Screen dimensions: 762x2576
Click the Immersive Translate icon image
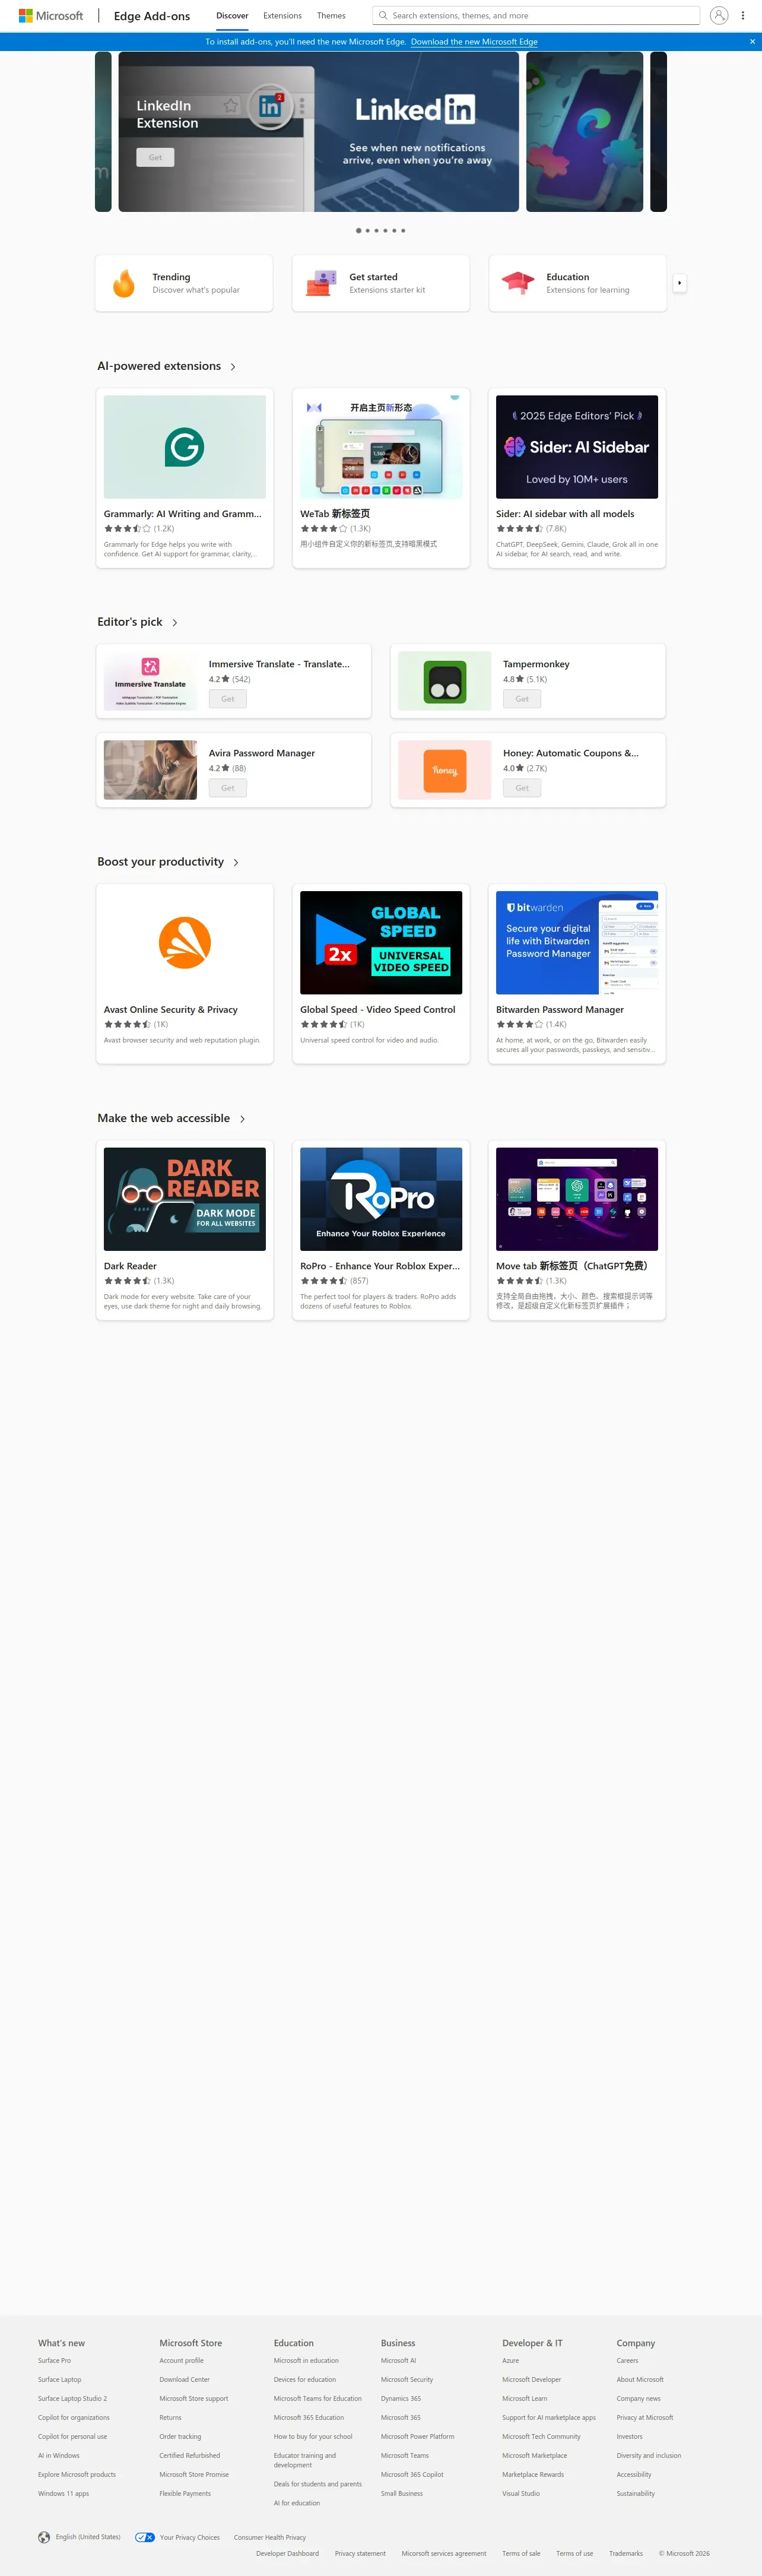tap(150, 681)
